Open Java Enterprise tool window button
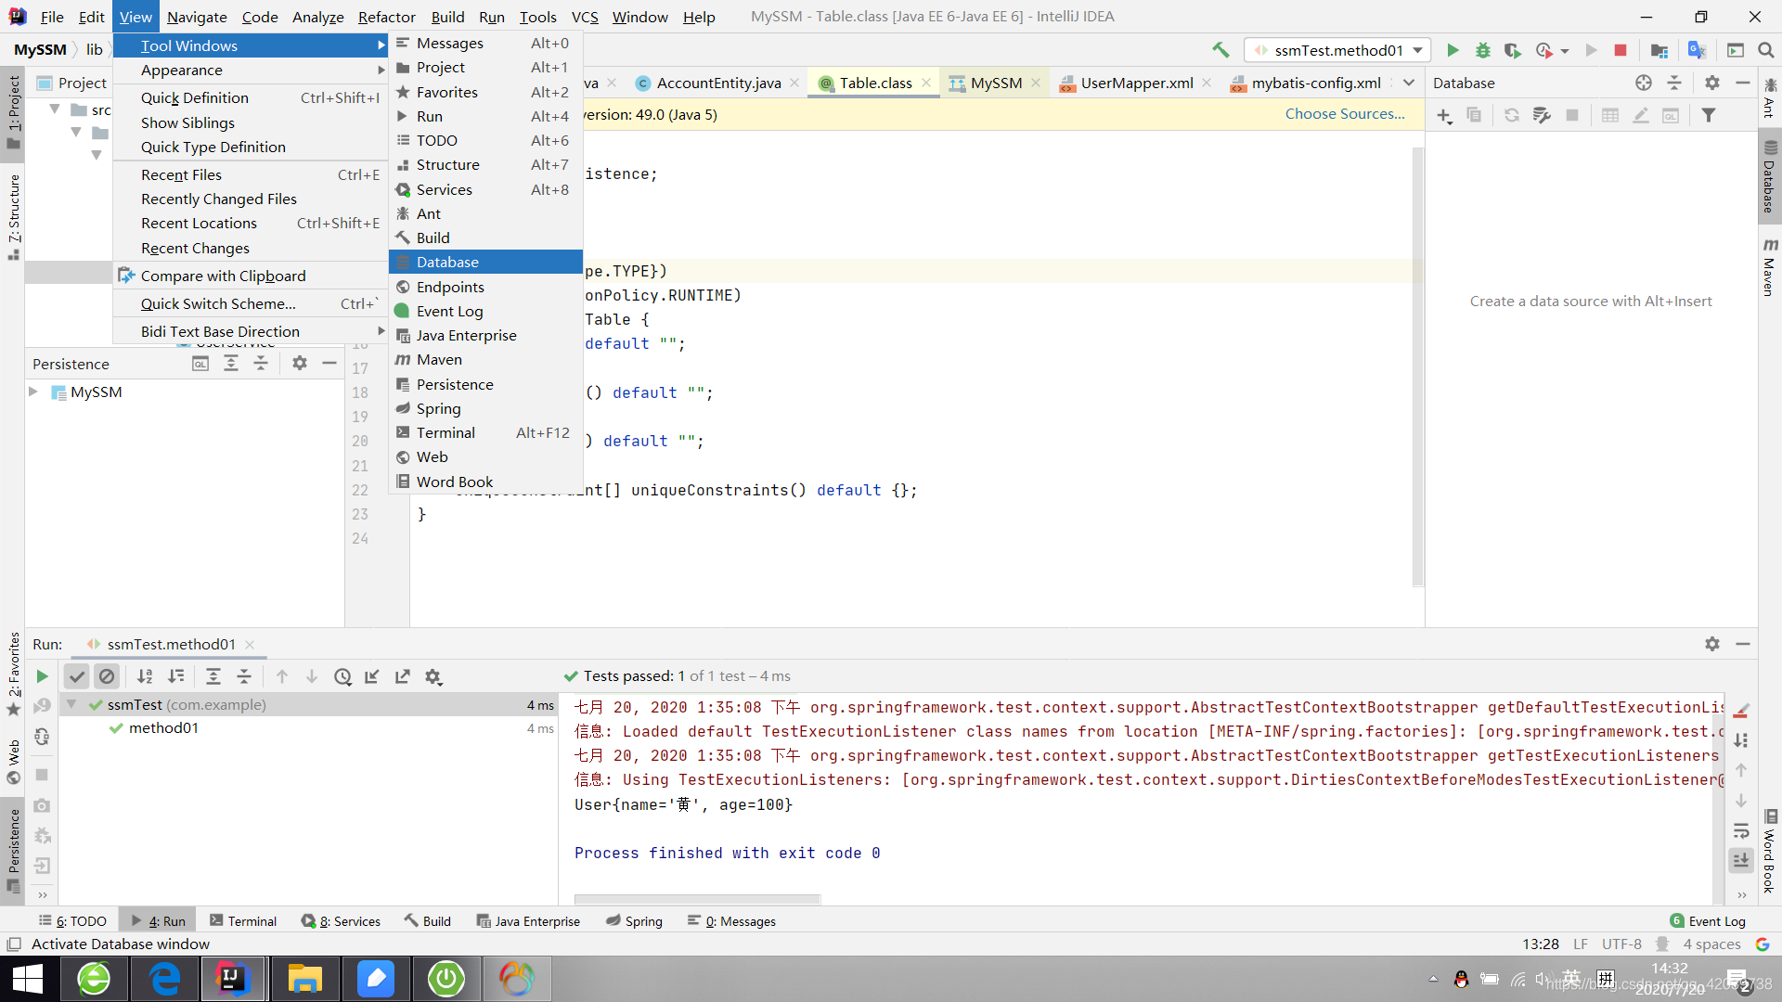Screen dimensions: 1782x1002 click(x=528, y=921)
